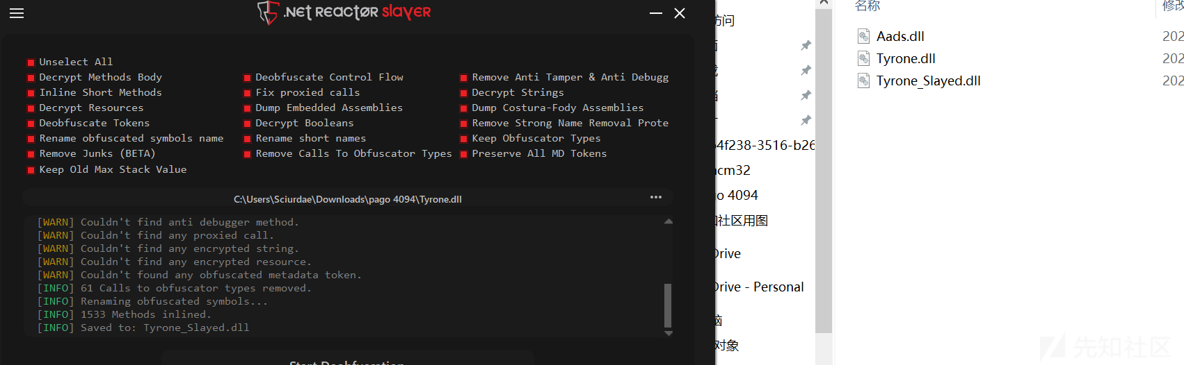Click the Tyrone.dll file path field
This screenshot has height=365, width=1184.
point(348,198)
